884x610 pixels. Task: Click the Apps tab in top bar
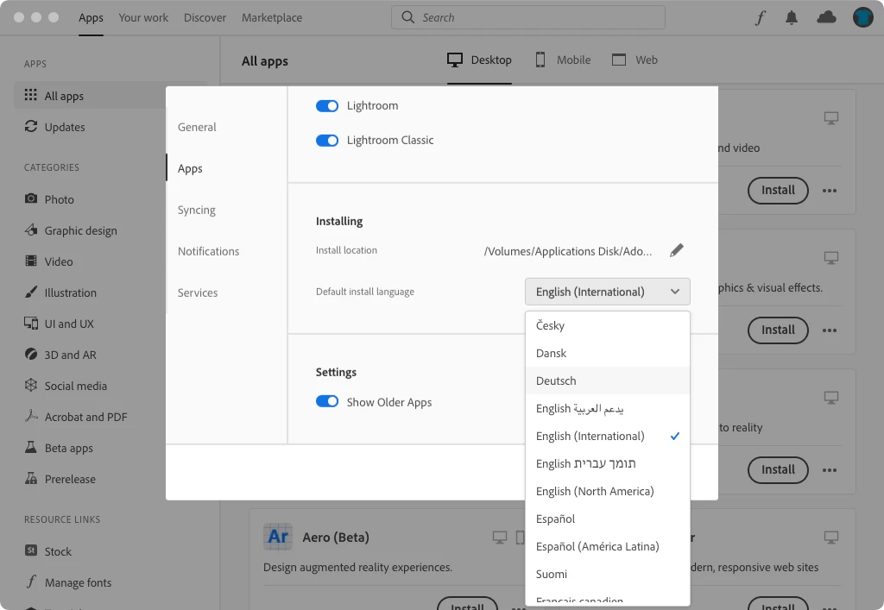pyautogui.click(x=91, y=17)
